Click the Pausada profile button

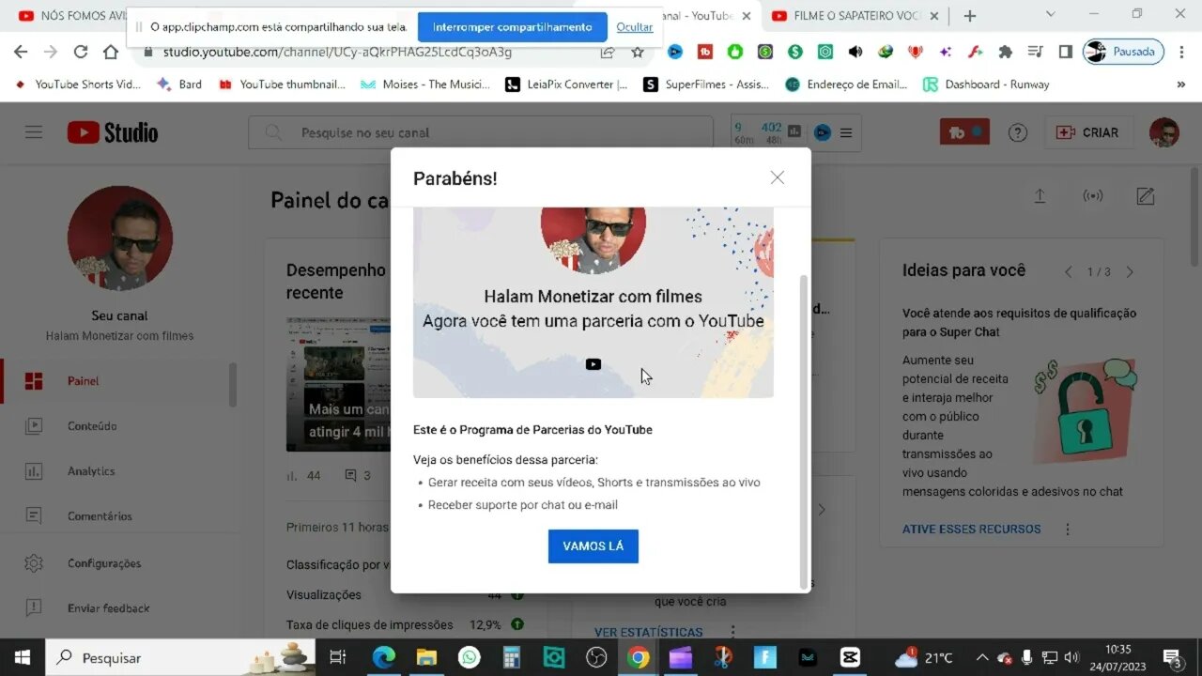coord(1123,52)
